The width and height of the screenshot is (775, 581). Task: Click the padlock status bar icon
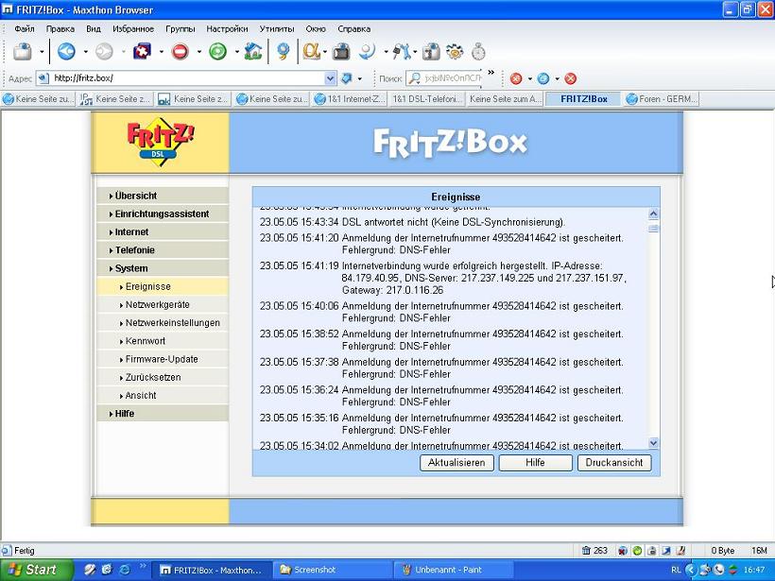coord(652,551)
